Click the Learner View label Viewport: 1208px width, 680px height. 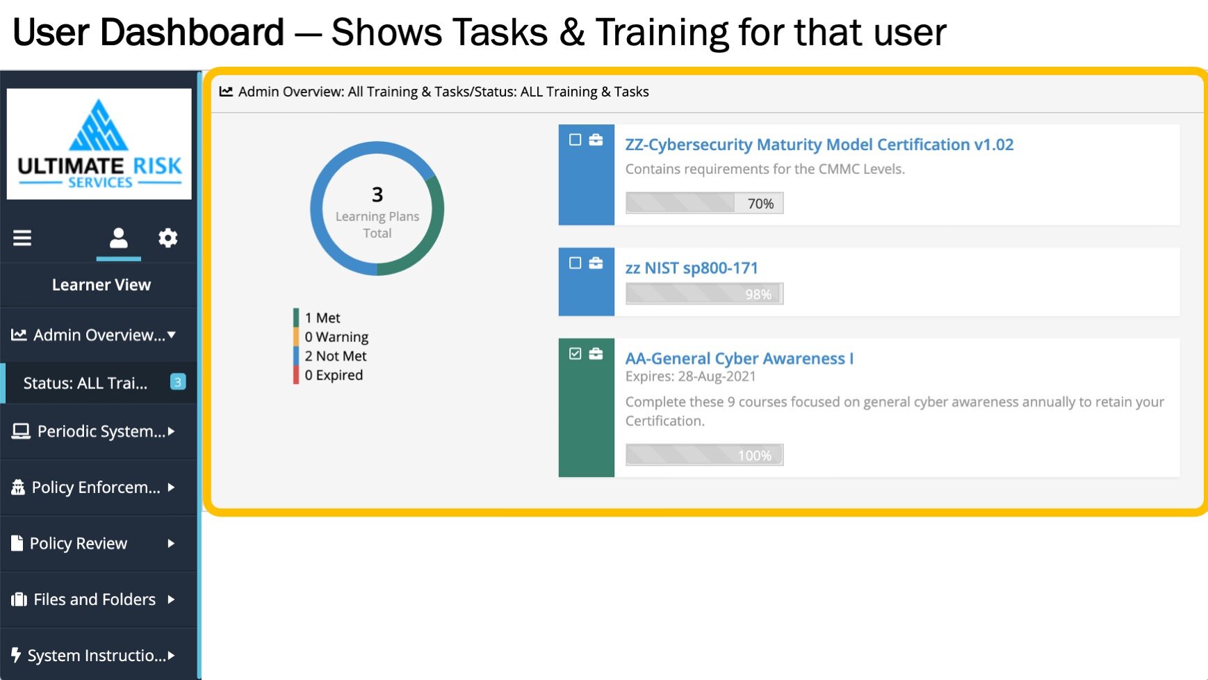point(101,285)
